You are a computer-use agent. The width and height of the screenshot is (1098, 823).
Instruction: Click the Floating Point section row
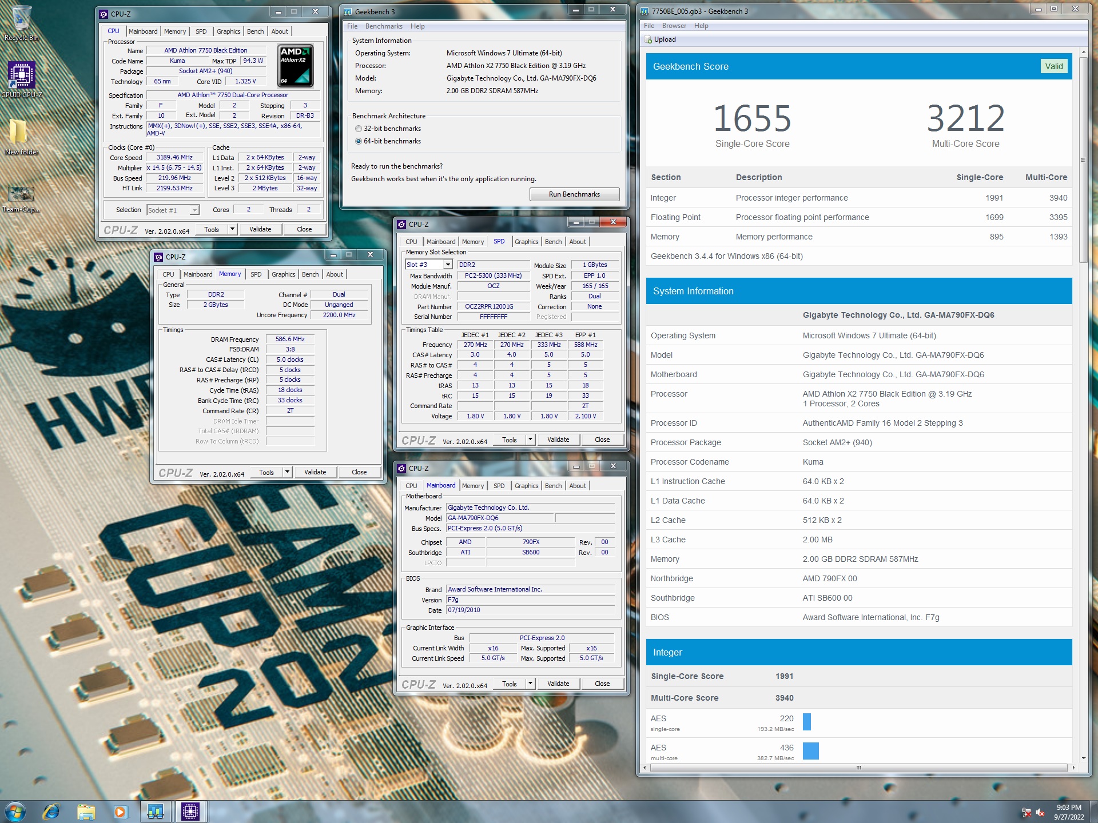tap(859, 217)
